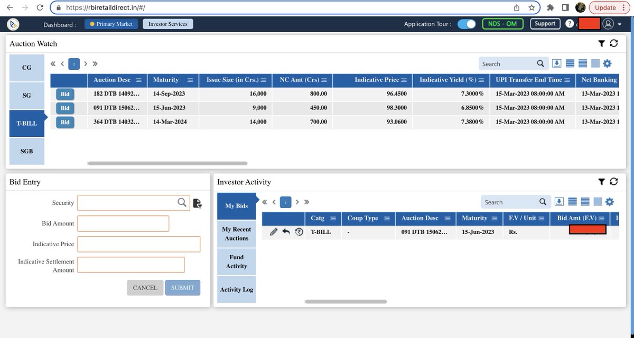Refresh the Investor Activity panel

613,182
